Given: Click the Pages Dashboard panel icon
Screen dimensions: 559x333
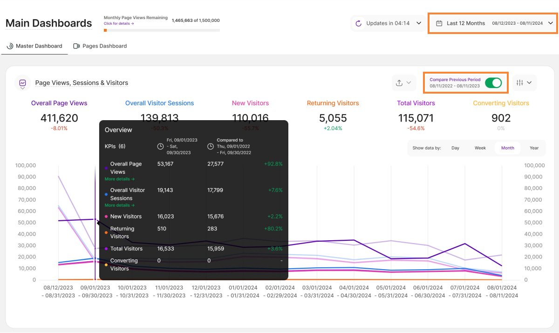Looking at the screenshot, I should [x=75, y=46].
